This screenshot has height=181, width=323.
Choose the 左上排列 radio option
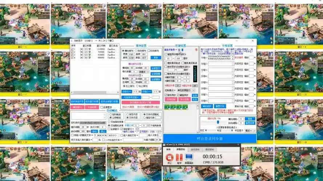[x=129, y=86]
